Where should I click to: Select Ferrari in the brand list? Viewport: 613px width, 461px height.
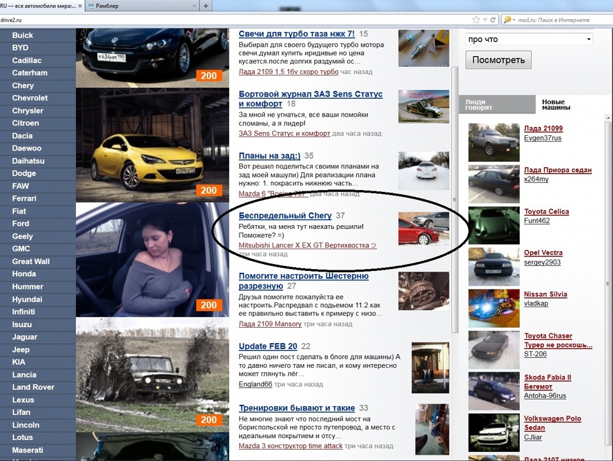pyautogui.click(x=24, y=198)
